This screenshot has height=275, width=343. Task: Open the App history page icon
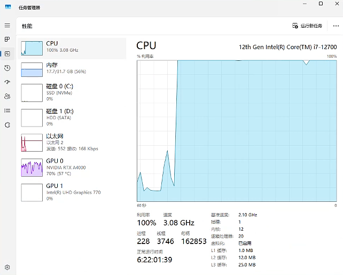[7, 68]
